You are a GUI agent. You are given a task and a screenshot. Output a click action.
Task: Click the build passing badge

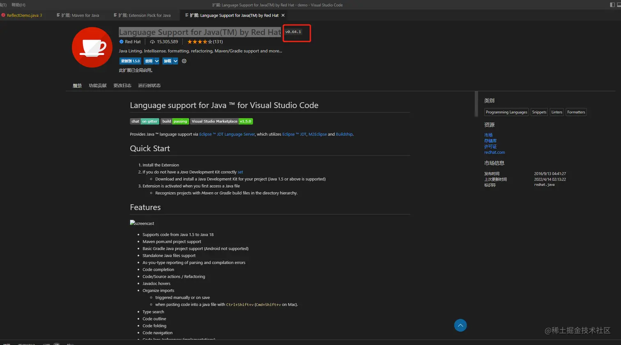(175, 121)
